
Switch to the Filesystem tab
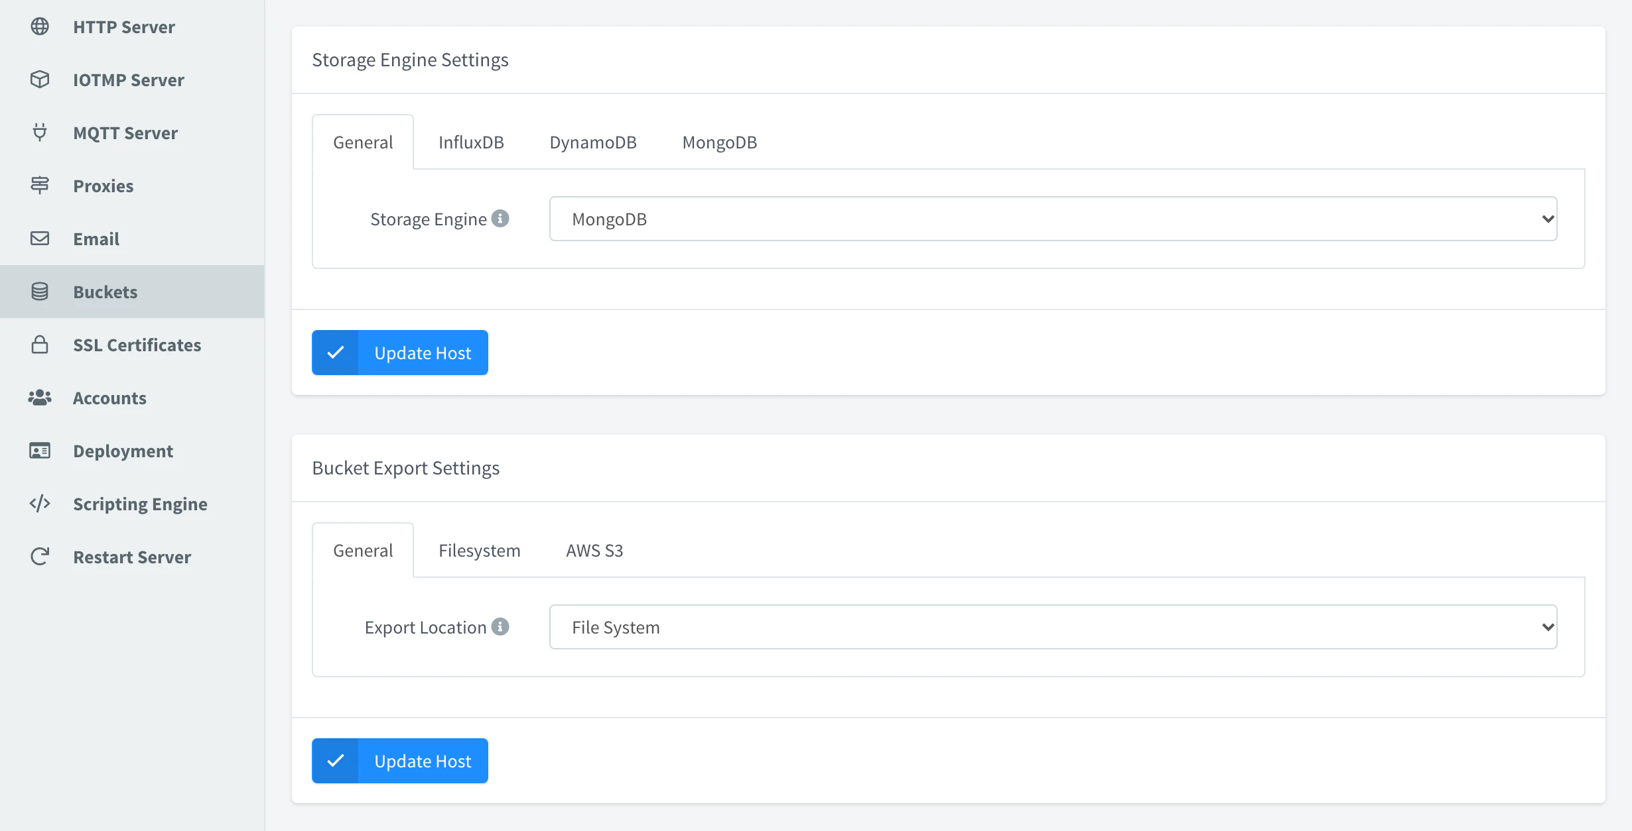pyautogui.click(x=480, y=551)
